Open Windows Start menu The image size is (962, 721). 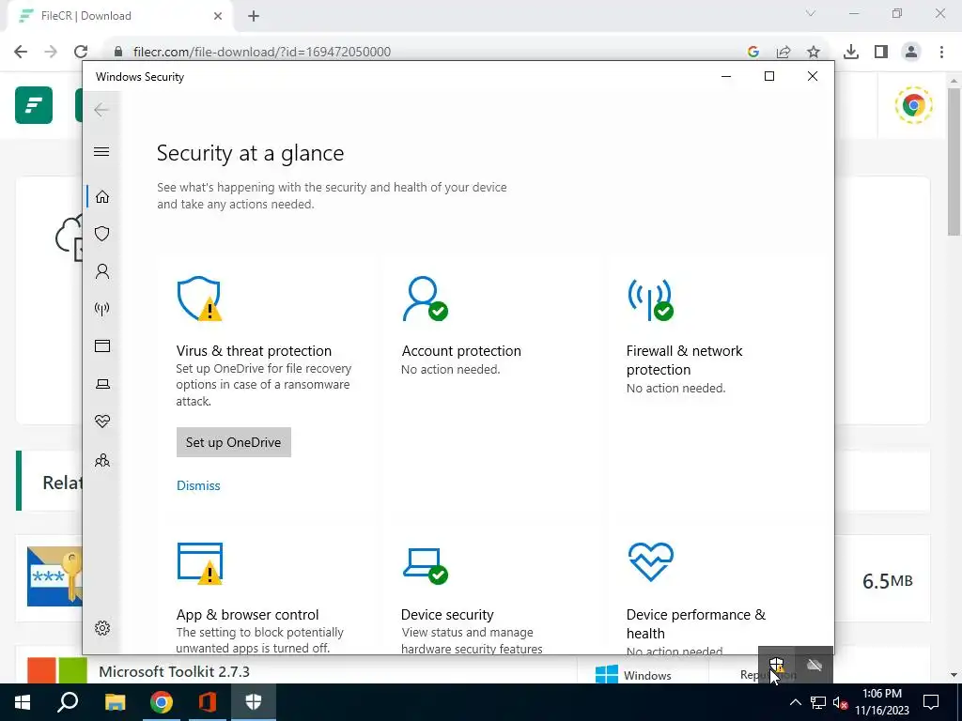click(x=23, y=702)
